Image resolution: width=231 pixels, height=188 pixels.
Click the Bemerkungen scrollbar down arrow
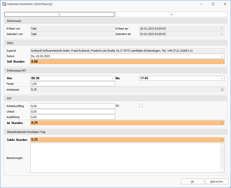coord(222,171)
